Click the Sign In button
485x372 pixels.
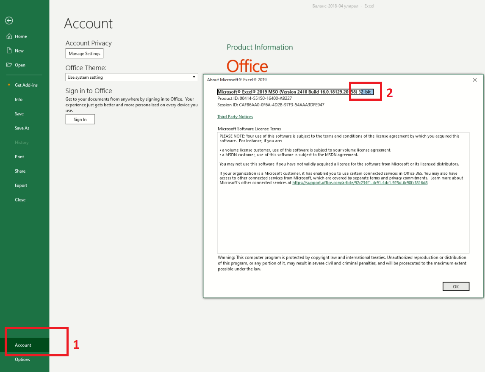click(80, 119)
